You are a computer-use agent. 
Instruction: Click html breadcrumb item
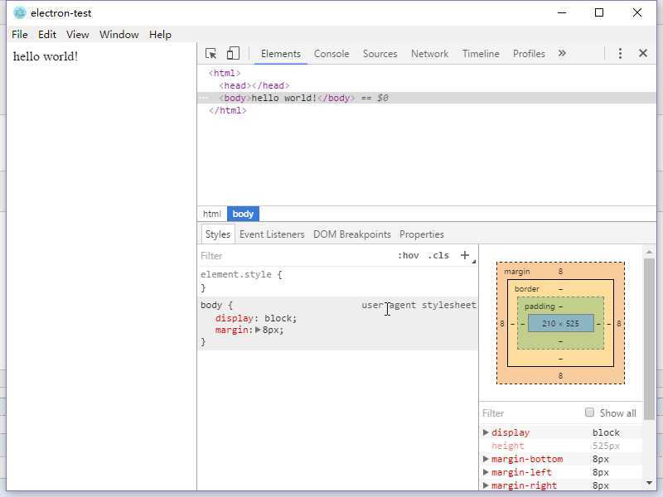[212, 214]
